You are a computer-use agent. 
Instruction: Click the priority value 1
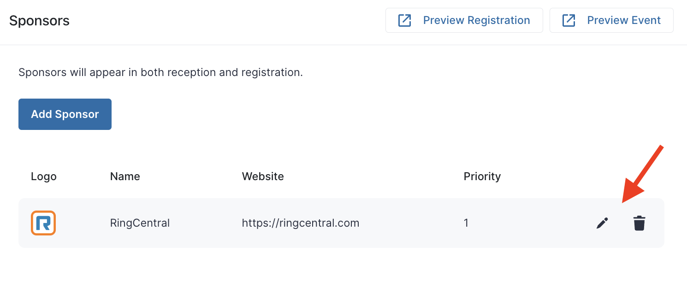click(466, 223)
